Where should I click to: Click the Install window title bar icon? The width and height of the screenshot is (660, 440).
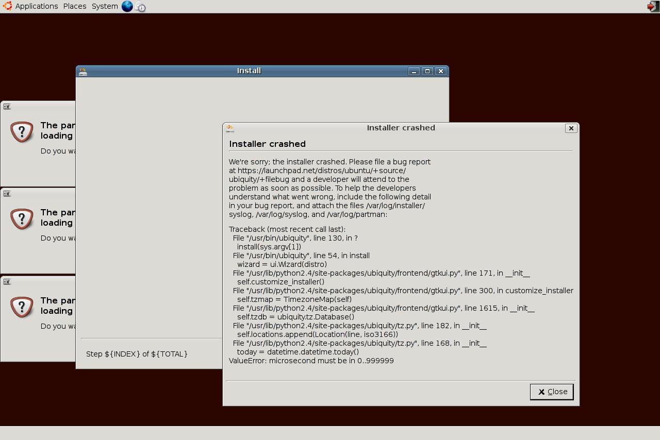coord(83,72)
